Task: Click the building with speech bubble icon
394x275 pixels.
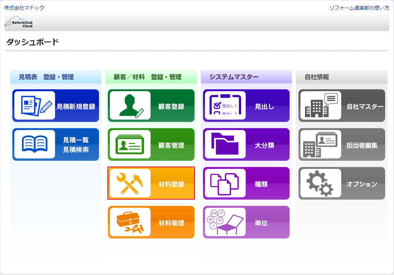Action: pyautogui.click(x=320, y=106)
